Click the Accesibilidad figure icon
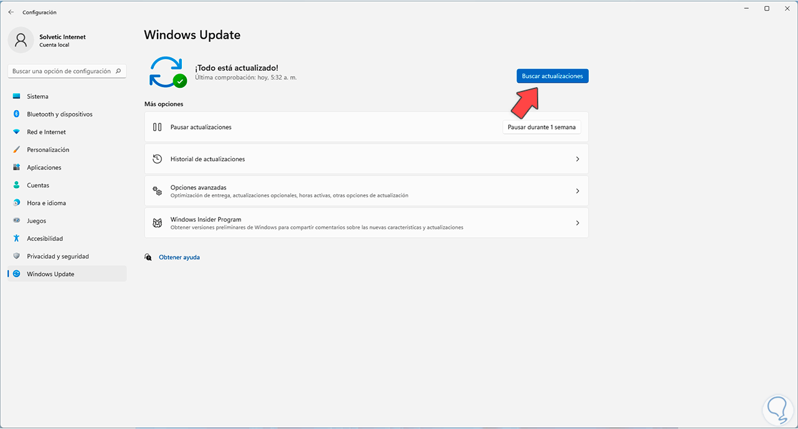 (16, 238)
